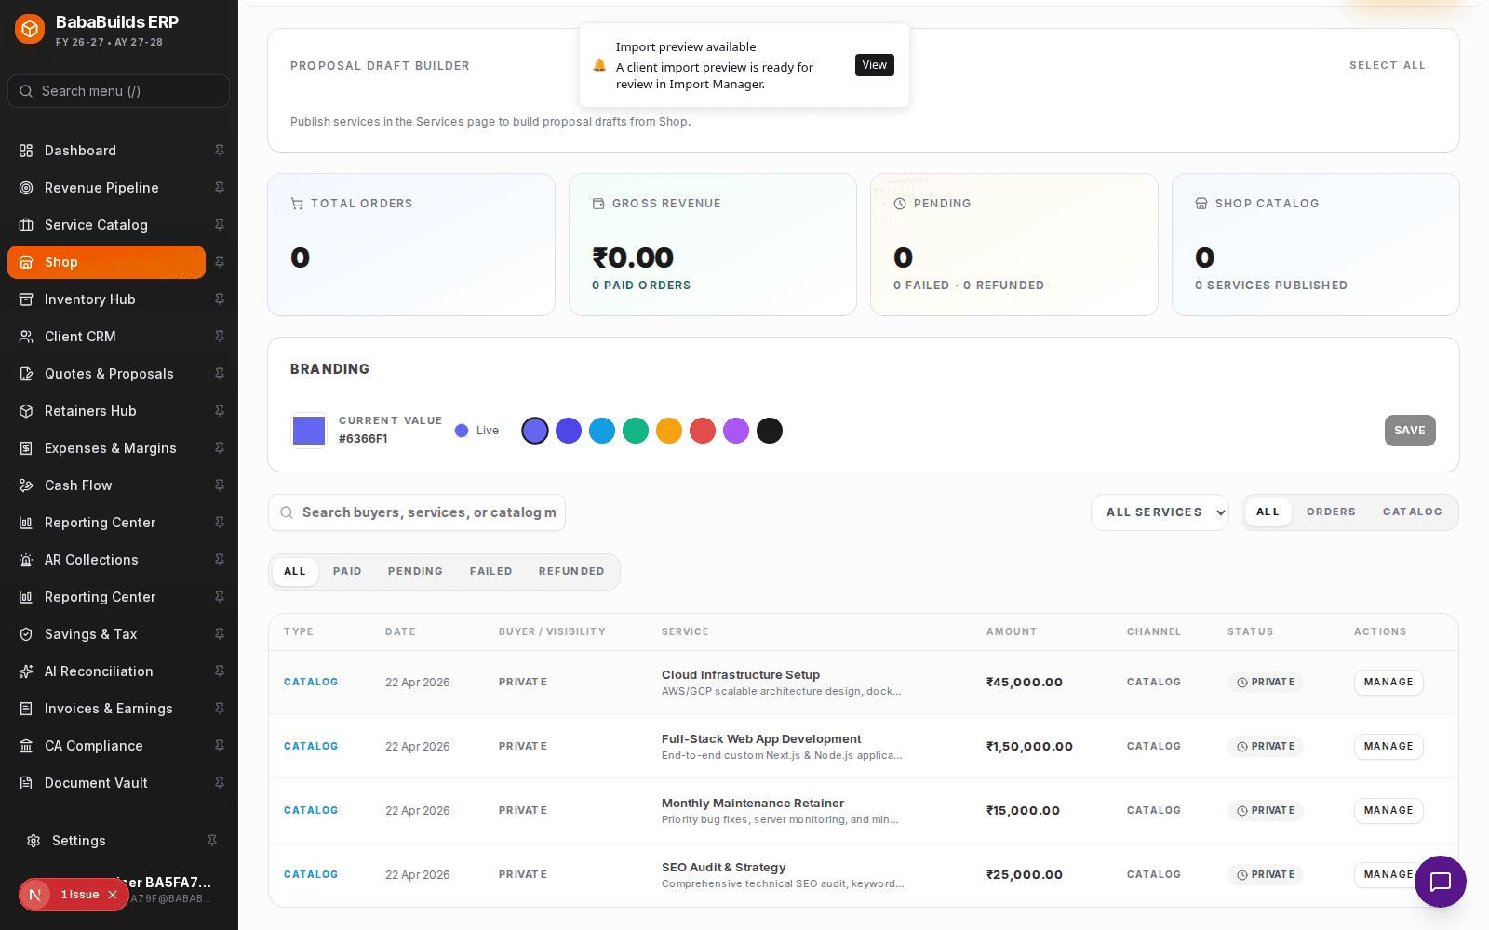Open the Revenue Pipeline target icon

pyautogui.click(x=26, y=188)
